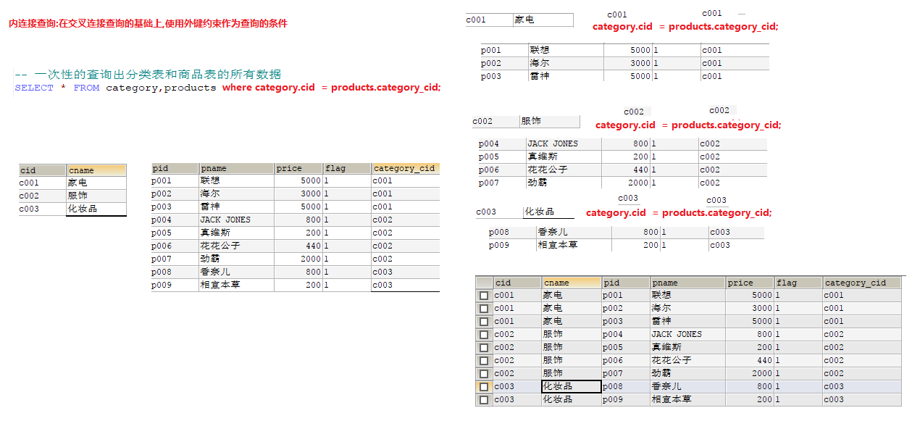
Task: Click the pid header of the full products table
Action: tap(174, 168)
